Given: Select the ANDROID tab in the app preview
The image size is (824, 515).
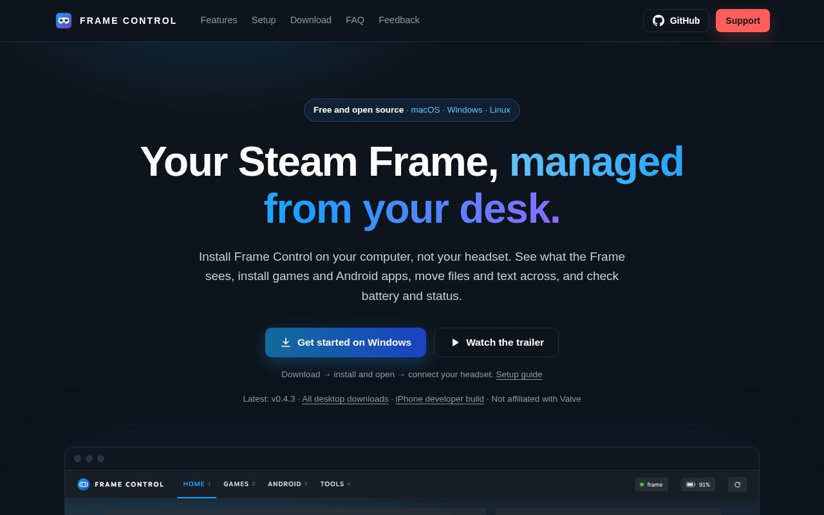Looking at the screenshot, I should click(287, 484).
